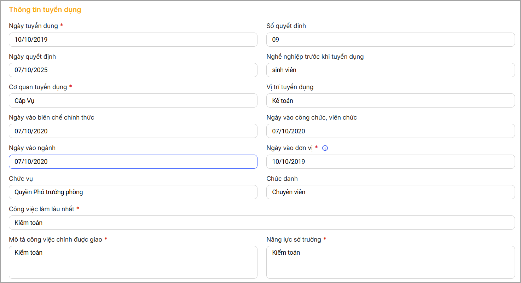Click the Ngày quyết định date field
Image resolution: width=521 pixels, height=283 pixels.
click(x=133, y=70)
